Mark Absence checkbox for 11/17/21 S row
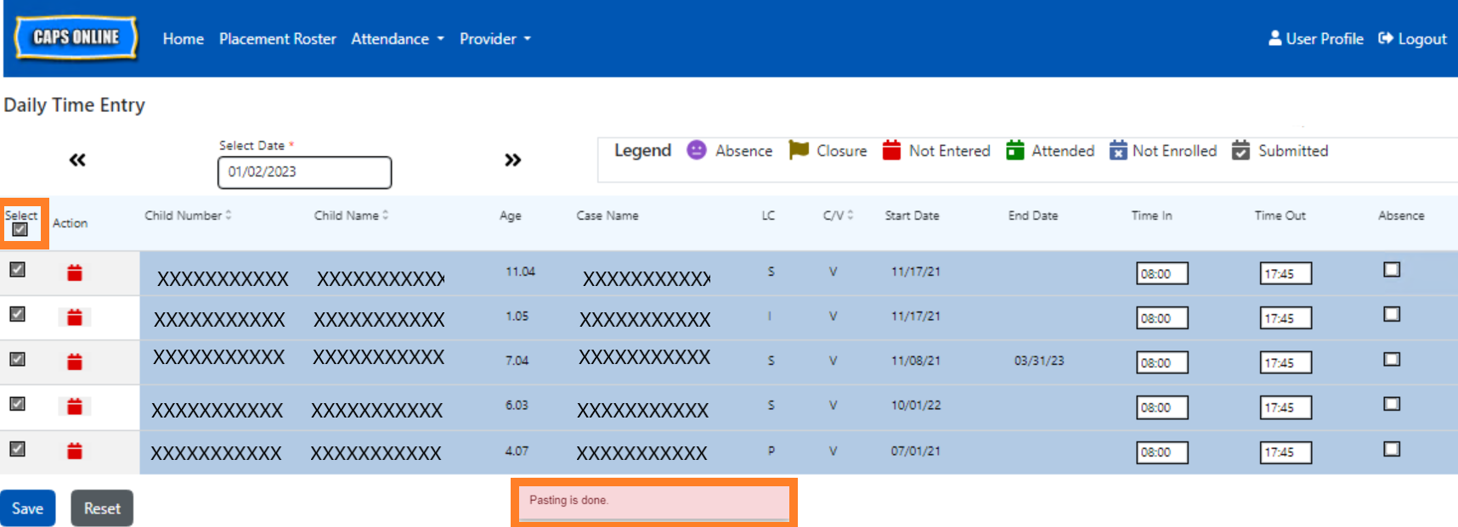Screen dimensions: 1458x527 tap(1392, 269)
